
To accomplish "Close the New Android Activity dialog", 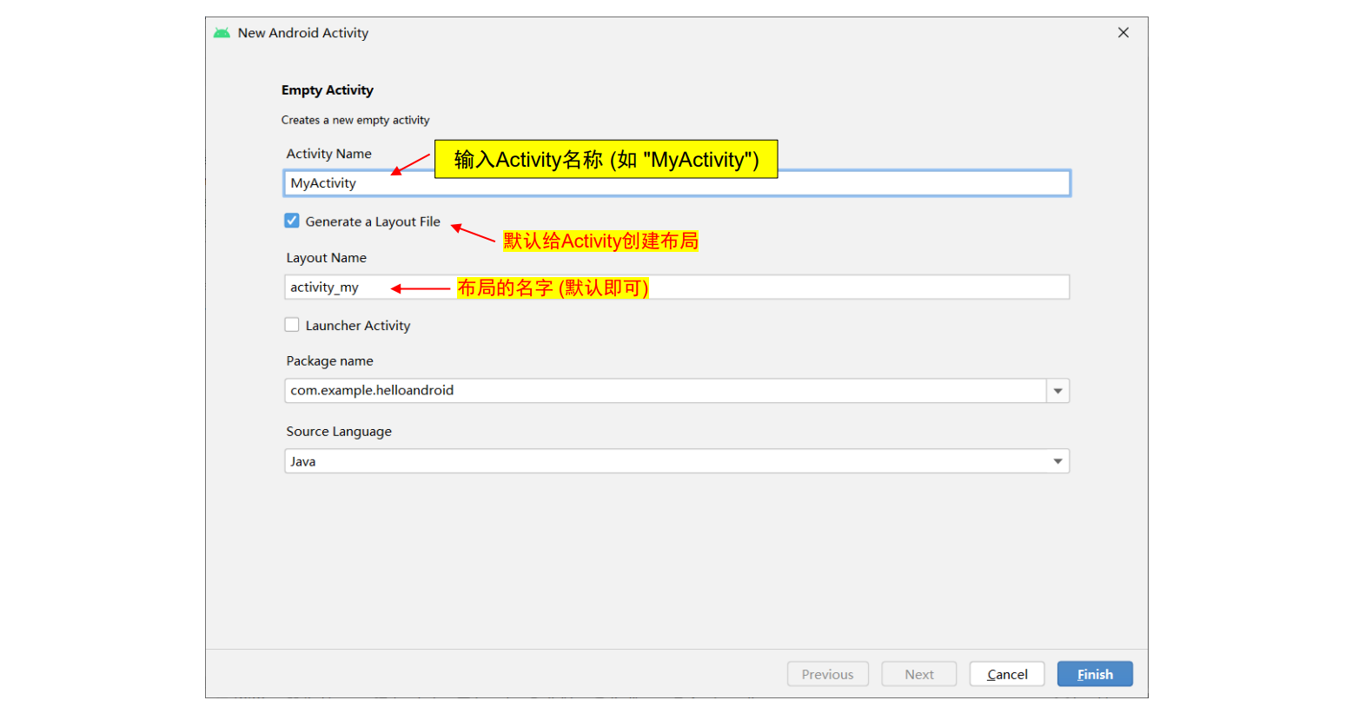I will (1123, 33).
